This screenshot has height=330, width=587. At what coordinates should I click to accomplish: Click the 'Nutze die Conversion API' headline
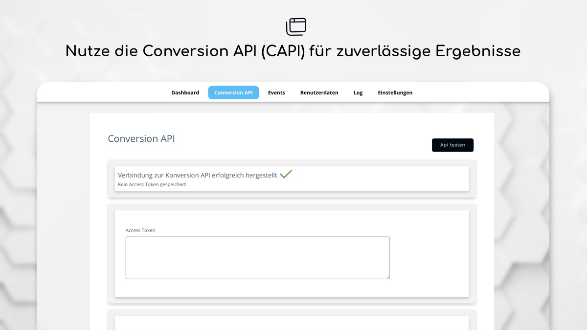293,51
